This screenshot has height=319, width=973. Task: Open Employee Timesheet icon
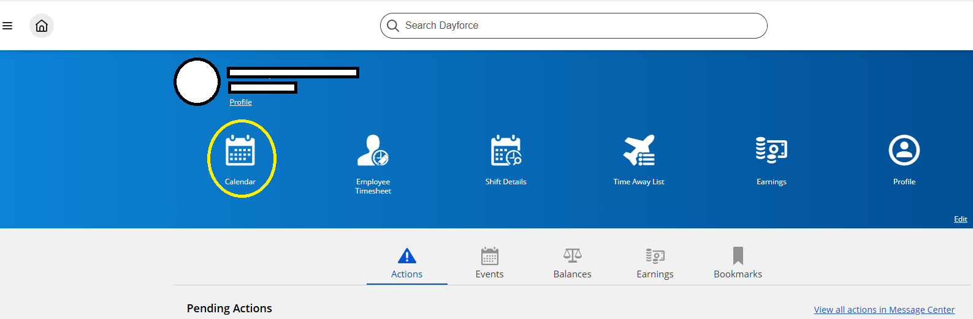click(373, 150)
